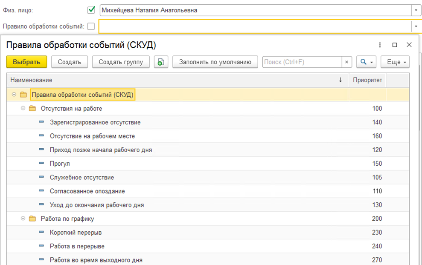Select the Согласованное опоздание row

pyautogui.click(x=87, y=191)
